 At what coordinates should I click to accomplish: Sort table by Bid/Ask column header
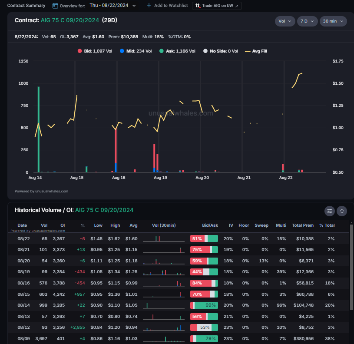click(x=210, y=225)
